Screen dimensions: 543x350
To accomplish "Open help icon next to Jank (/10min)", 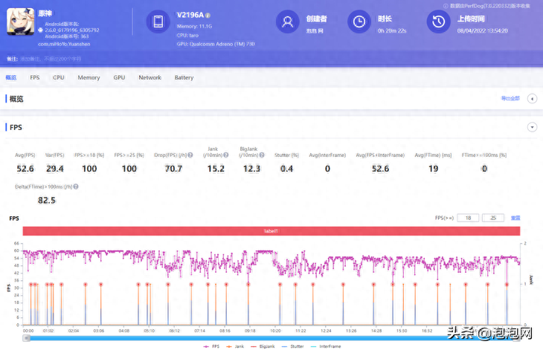I will click(226, 155).
